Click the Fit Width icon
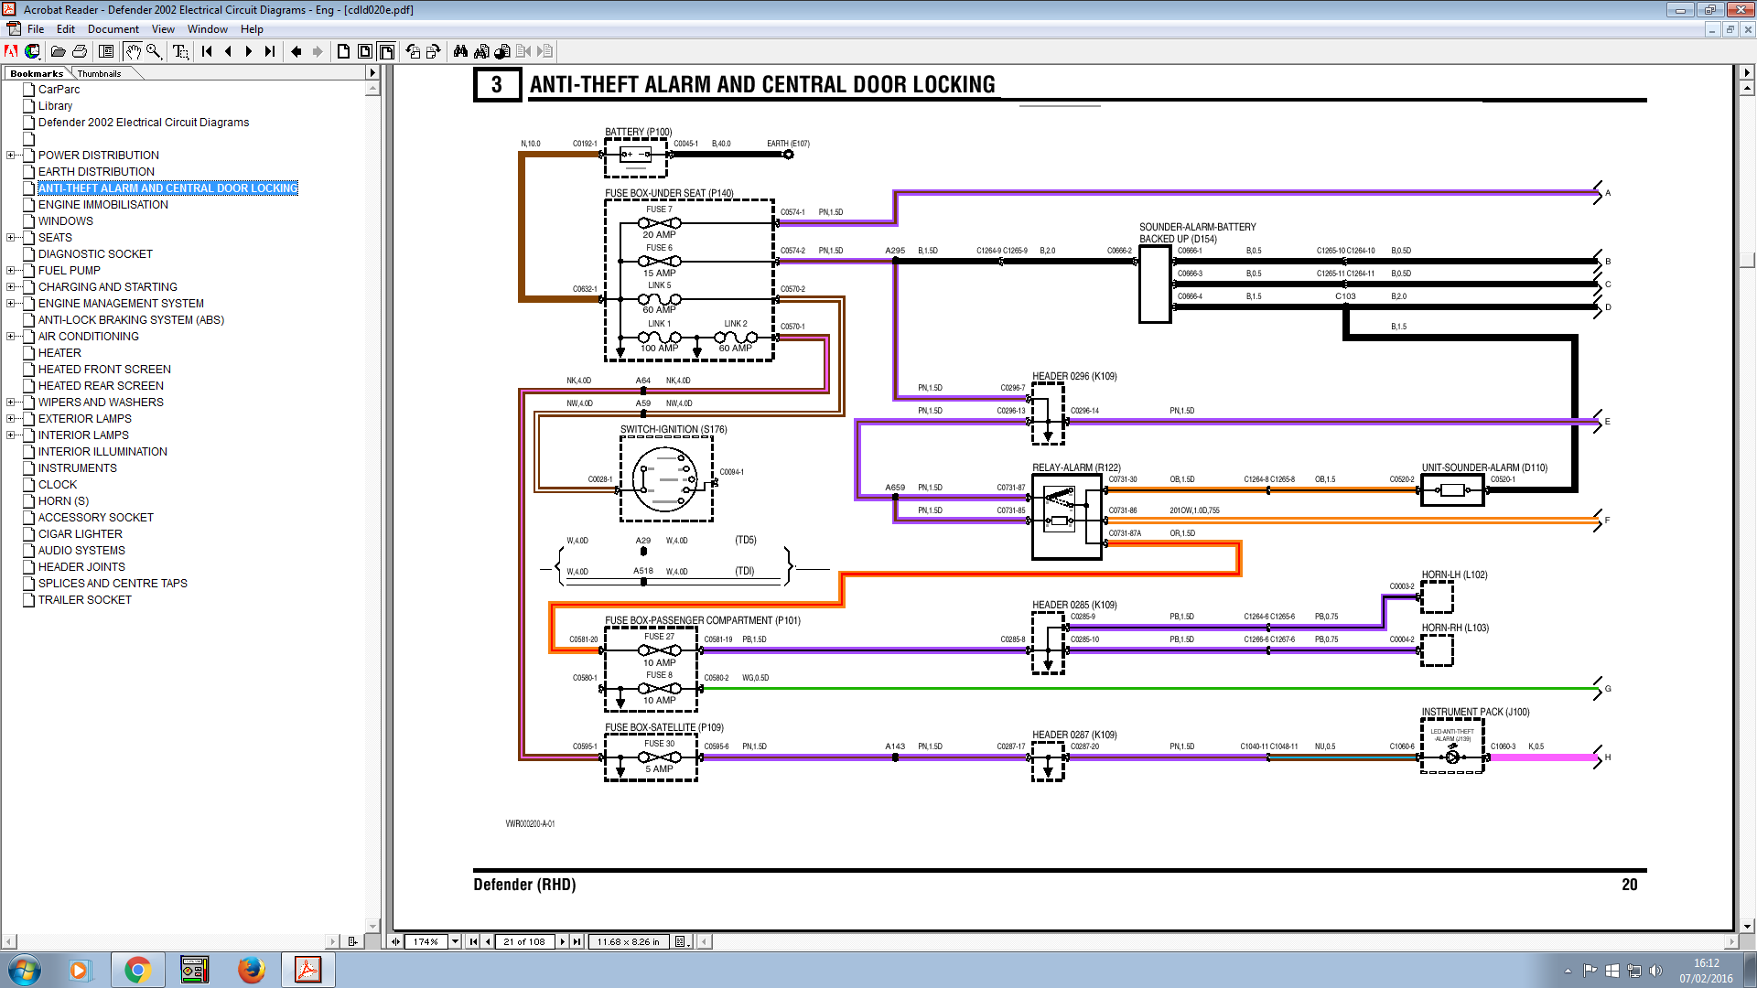The width and height of the screenshot is (1757, 988). [x=386, y=51]
